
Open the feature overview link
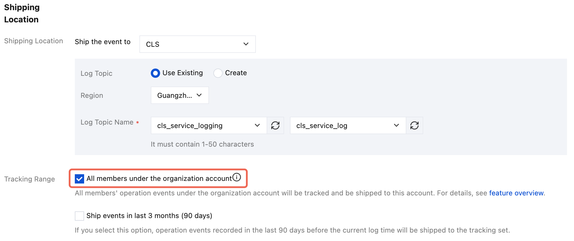coord(516,193)
